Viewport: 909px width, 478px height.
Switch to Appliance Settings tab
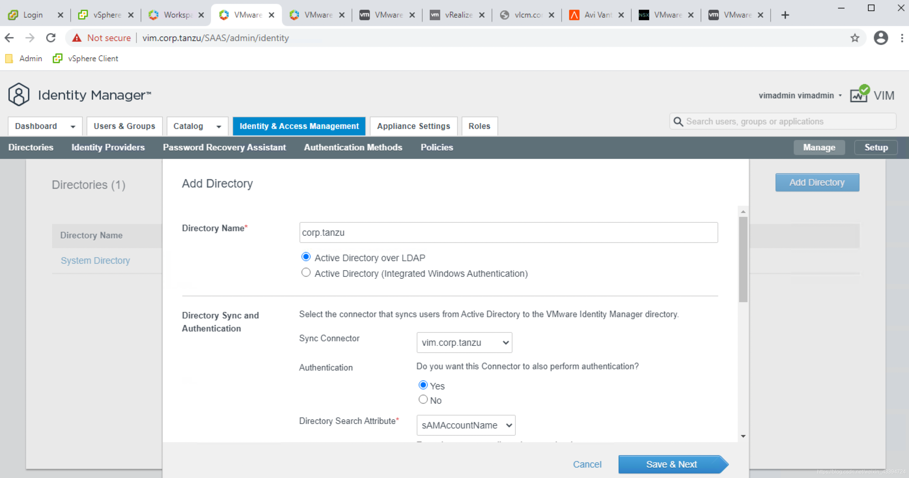pyautogui.click(x=413, y=126)
